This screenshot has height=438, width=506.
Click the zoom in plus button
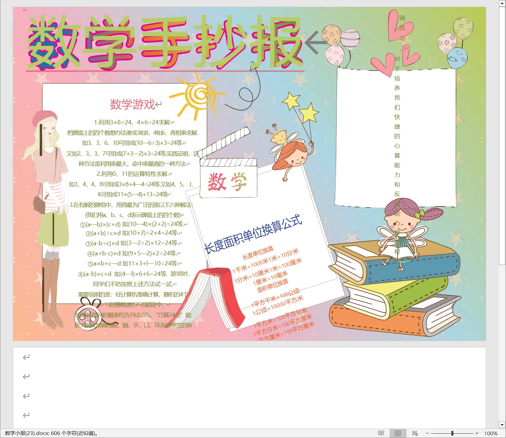477,433
